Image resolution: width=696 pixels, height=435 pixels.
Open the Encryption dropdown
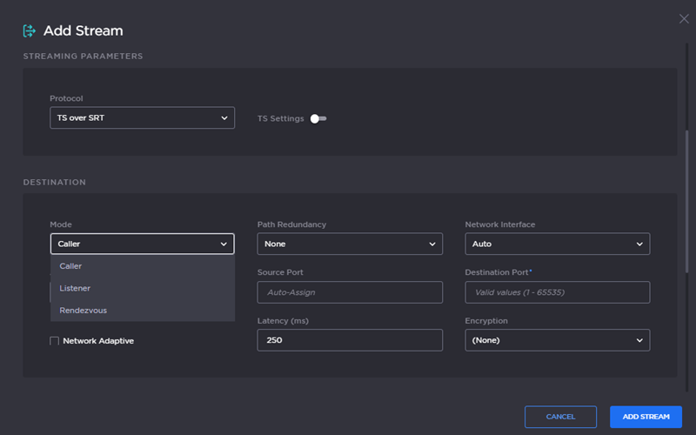click(557, 340)
